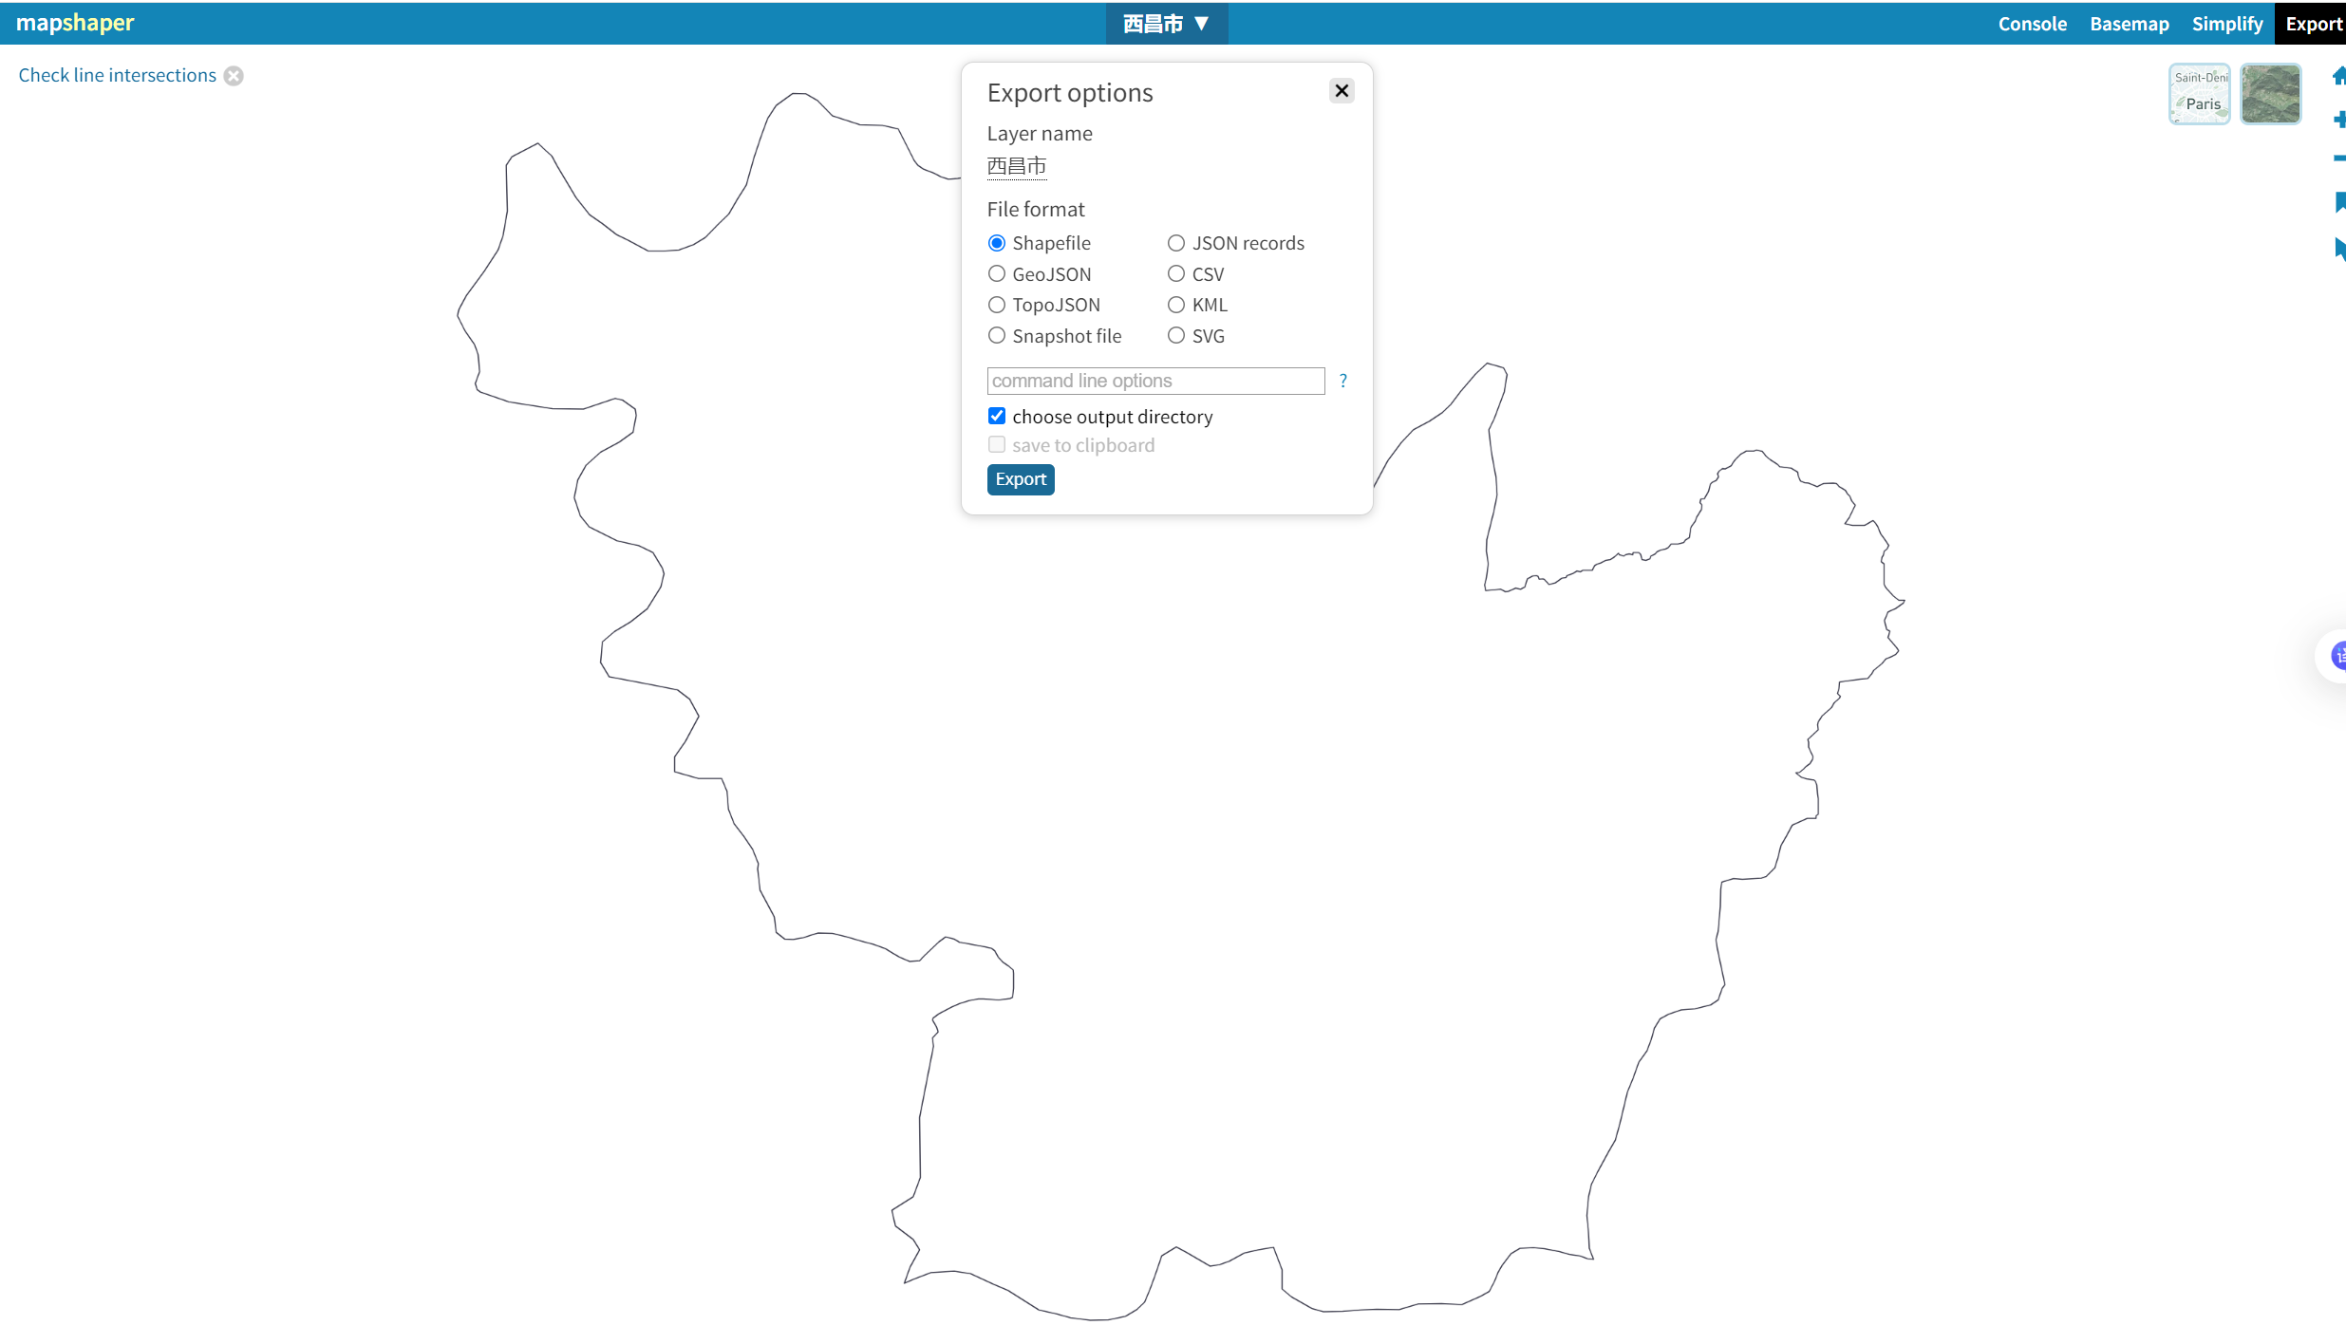2346x1344 pixels.
Task: Select the SVG format option
Action: [x=1176, y=336]
